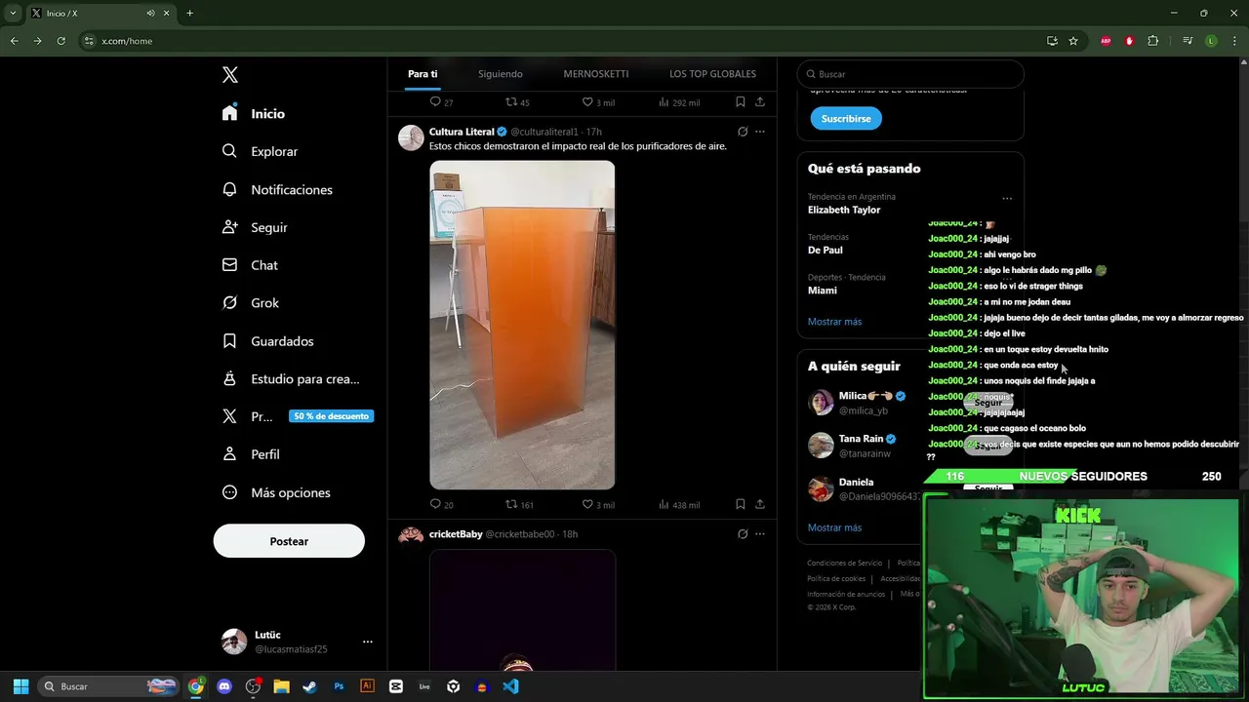The height and width of the screenshot is (702, 1249).
Task: Click Grok icon on Cultura Literal post
Action: 743,132
